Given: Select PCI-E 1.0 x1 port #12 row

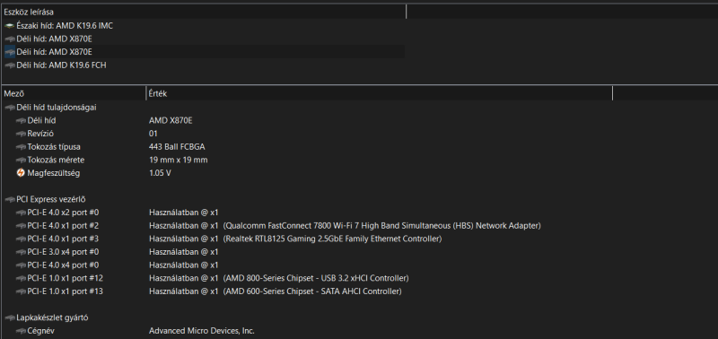Looking at the screenshot, I should pos(65,278).
